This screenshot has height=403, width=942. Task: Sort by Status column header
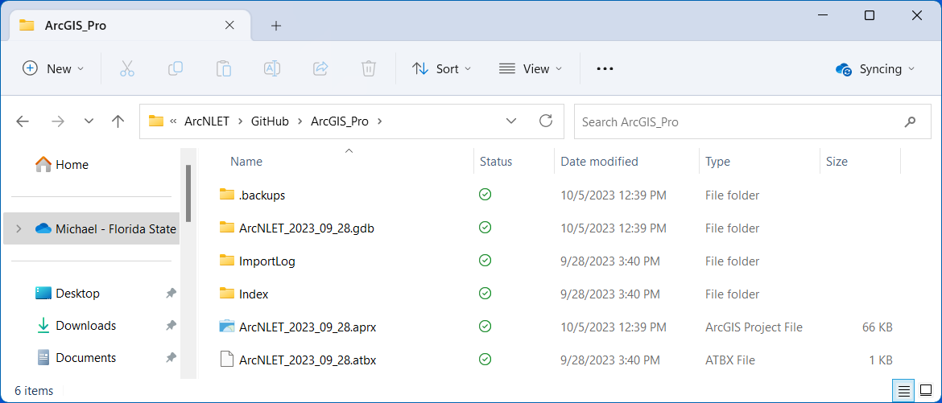(496, 162)
